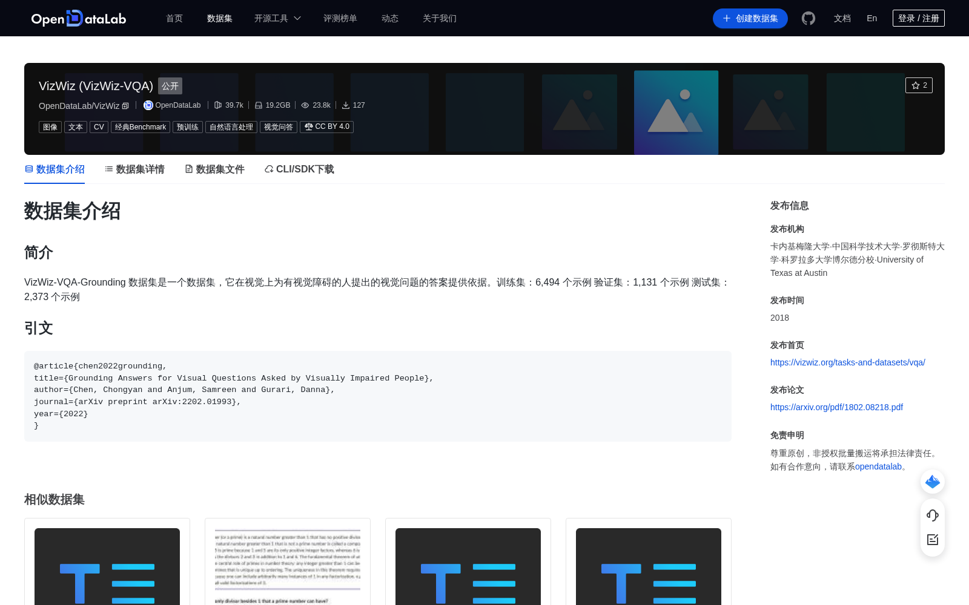Screen dimensions: 969x605
Task: Star the VizWiz dataset
Action: tap(919, 85)
